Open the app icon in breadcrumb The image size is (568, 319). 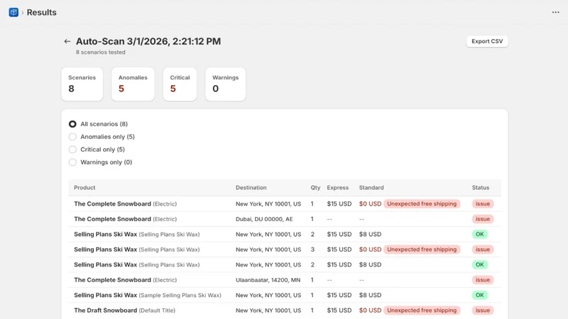click(x=13, y=12)
